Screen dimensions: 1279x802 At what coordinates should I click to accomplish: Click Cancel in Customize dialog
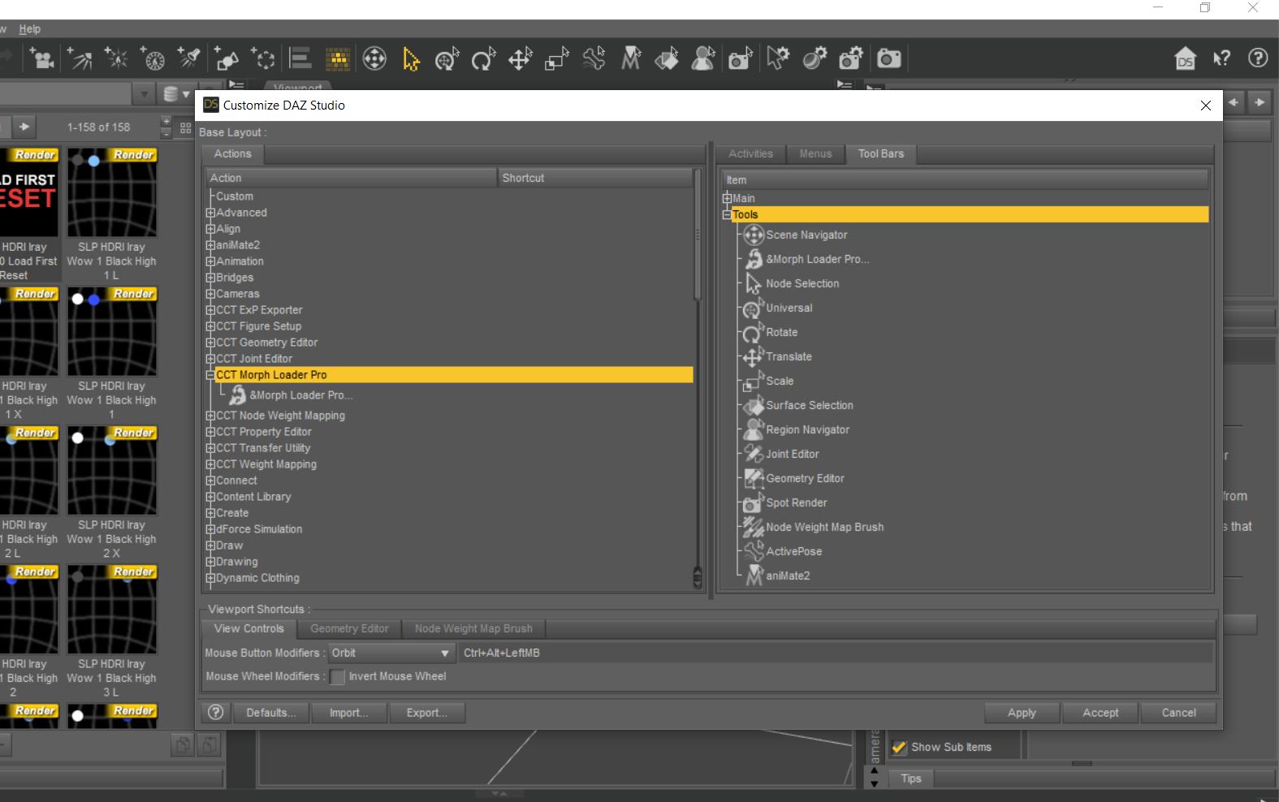[x=1178, y=713]
